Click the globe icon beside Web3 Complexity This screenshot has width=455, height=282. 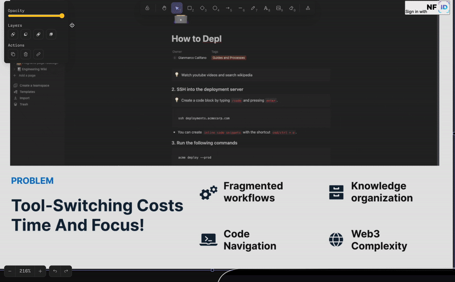336,240
